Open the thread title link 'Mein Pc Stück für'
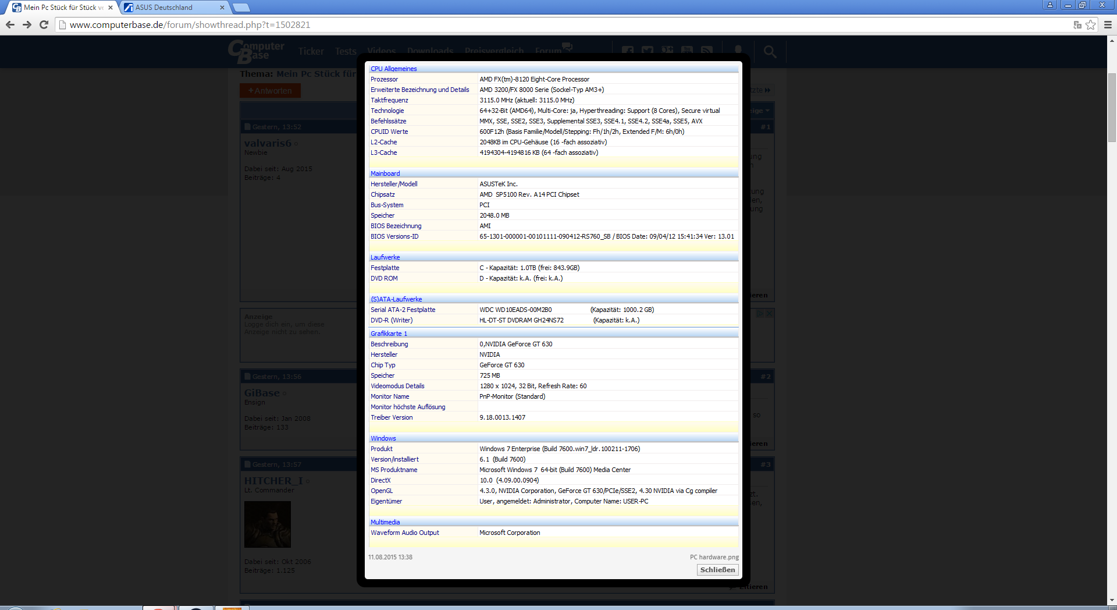Image resolution: width=1117 pixels, height=610 pixels. pos(316,74)
